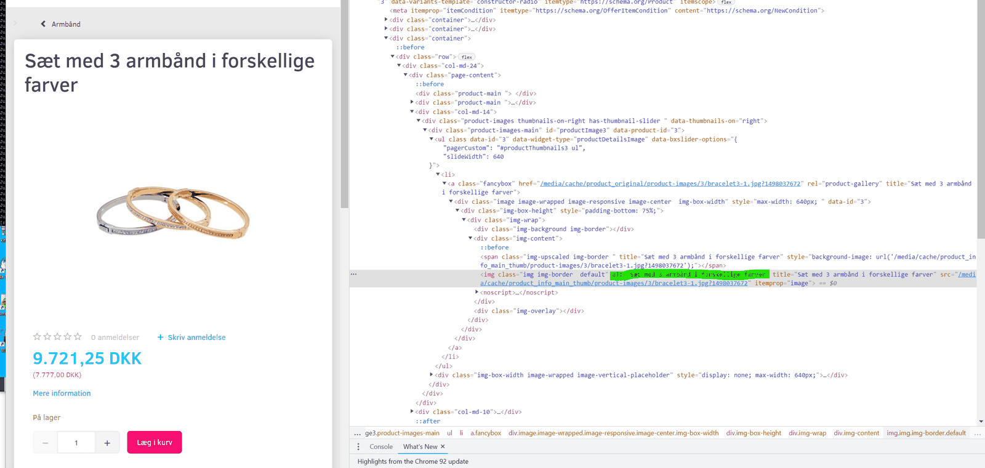
Task: Select img.img.img-border.default breadcrumb
Action: pos(927,434)
